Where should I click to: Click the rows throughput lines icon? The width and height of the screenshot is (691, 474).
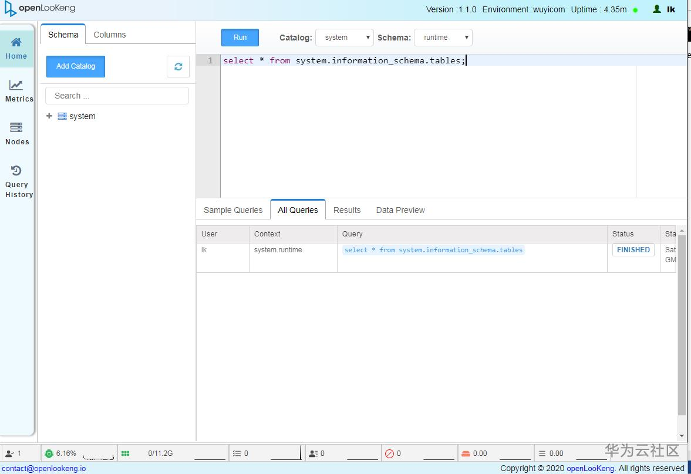pyautogui.click(x=542, y=453)
